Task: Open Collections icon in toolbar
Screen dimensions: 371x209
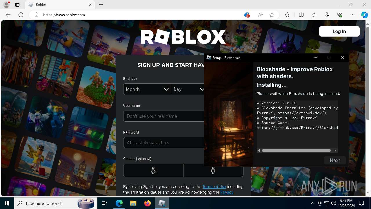Action: [327, 15]
